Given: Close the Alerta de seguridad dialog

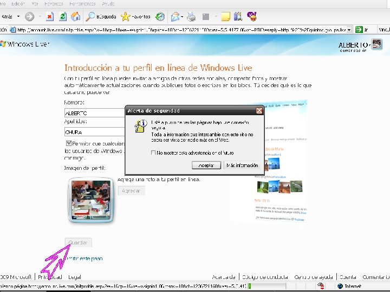Looking at the screenshot, I should pyautogui.click(x=259, y=110).
